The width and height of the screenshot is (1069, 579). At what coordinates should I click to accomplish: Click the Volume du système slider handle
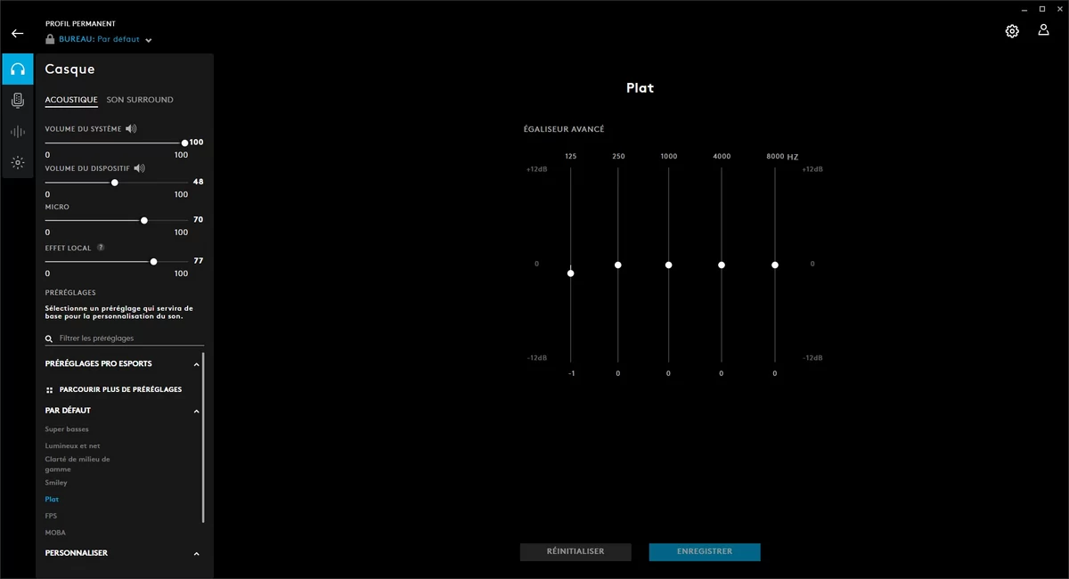coord(184,143)
